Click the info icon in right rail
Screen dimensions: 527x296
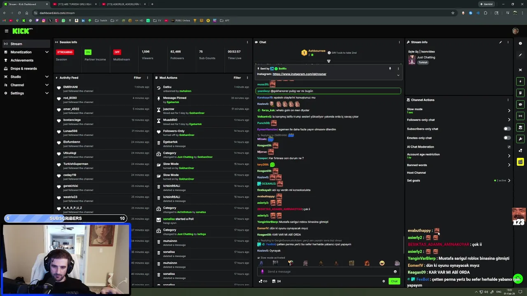[520, 43]
